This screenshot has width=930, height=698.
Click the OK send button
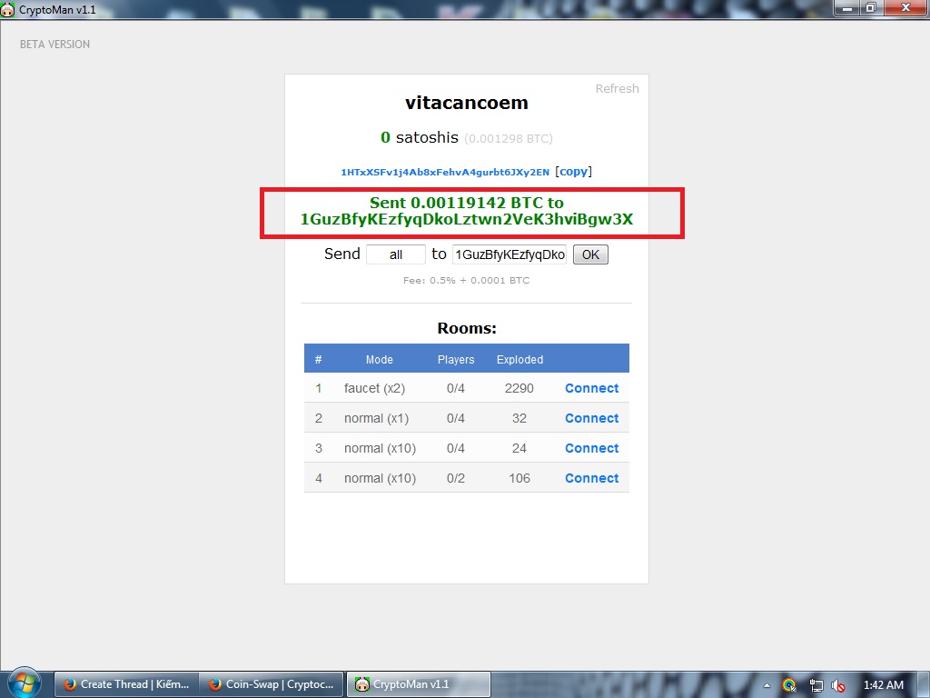[590, 254]
